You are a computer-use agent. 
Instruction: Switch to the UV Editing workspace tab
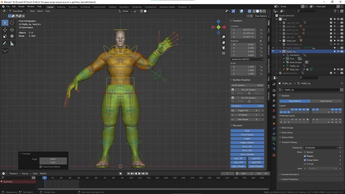tap(85, 7)
